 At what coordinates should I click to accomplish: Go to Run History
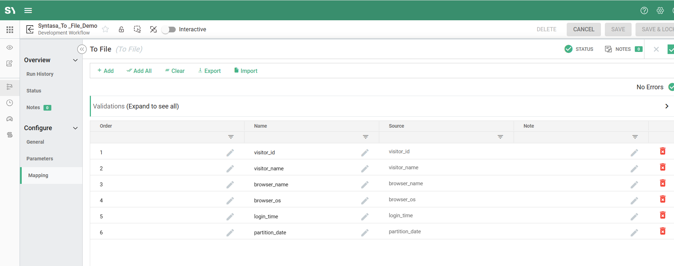click(40, 74)
